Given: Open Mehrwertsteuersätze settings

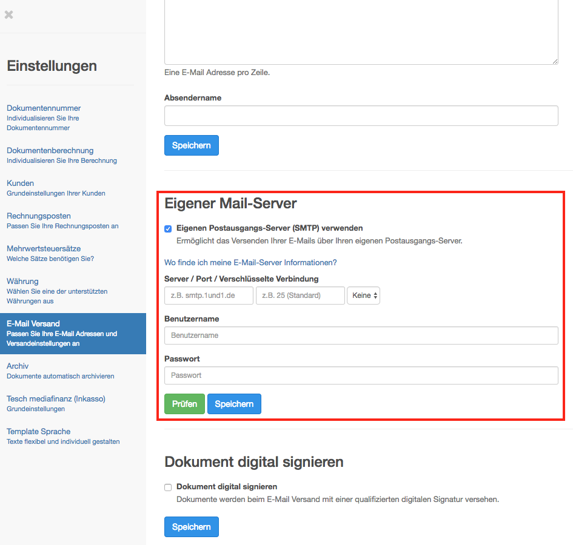Looking at the screenshot, I should point(44,249).
